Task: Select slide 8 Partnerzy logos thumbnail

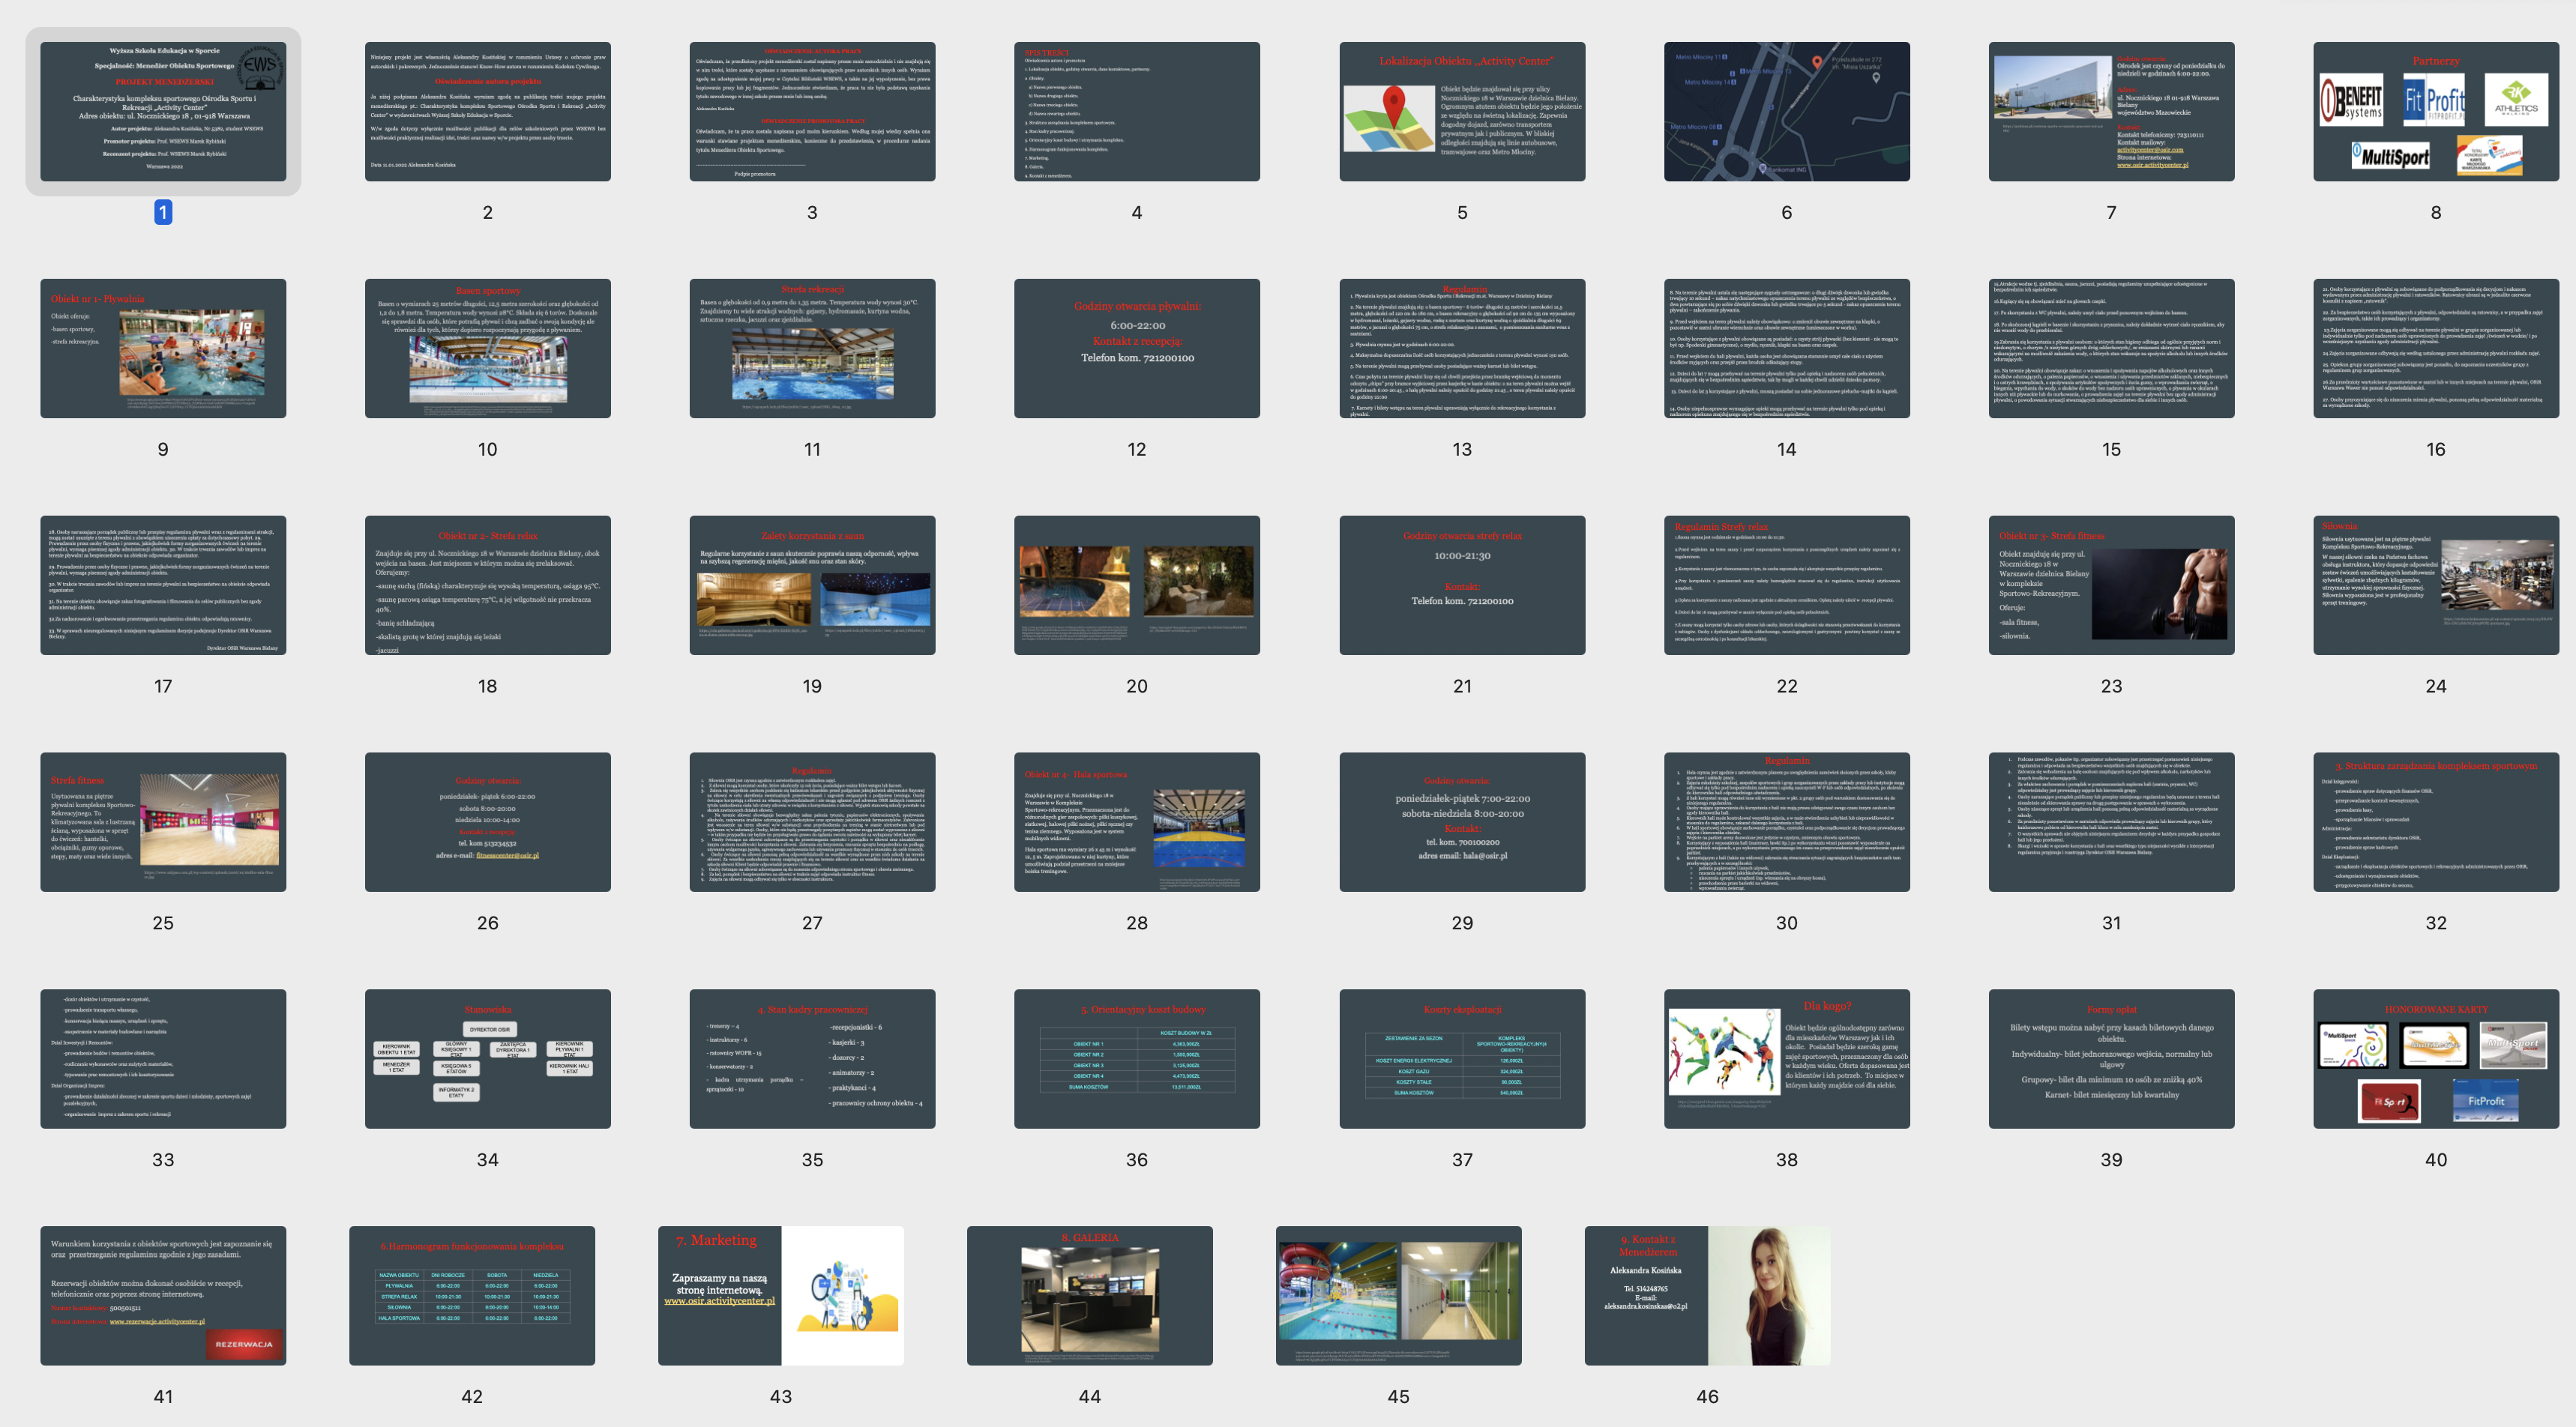Action: coord(2435,111)
